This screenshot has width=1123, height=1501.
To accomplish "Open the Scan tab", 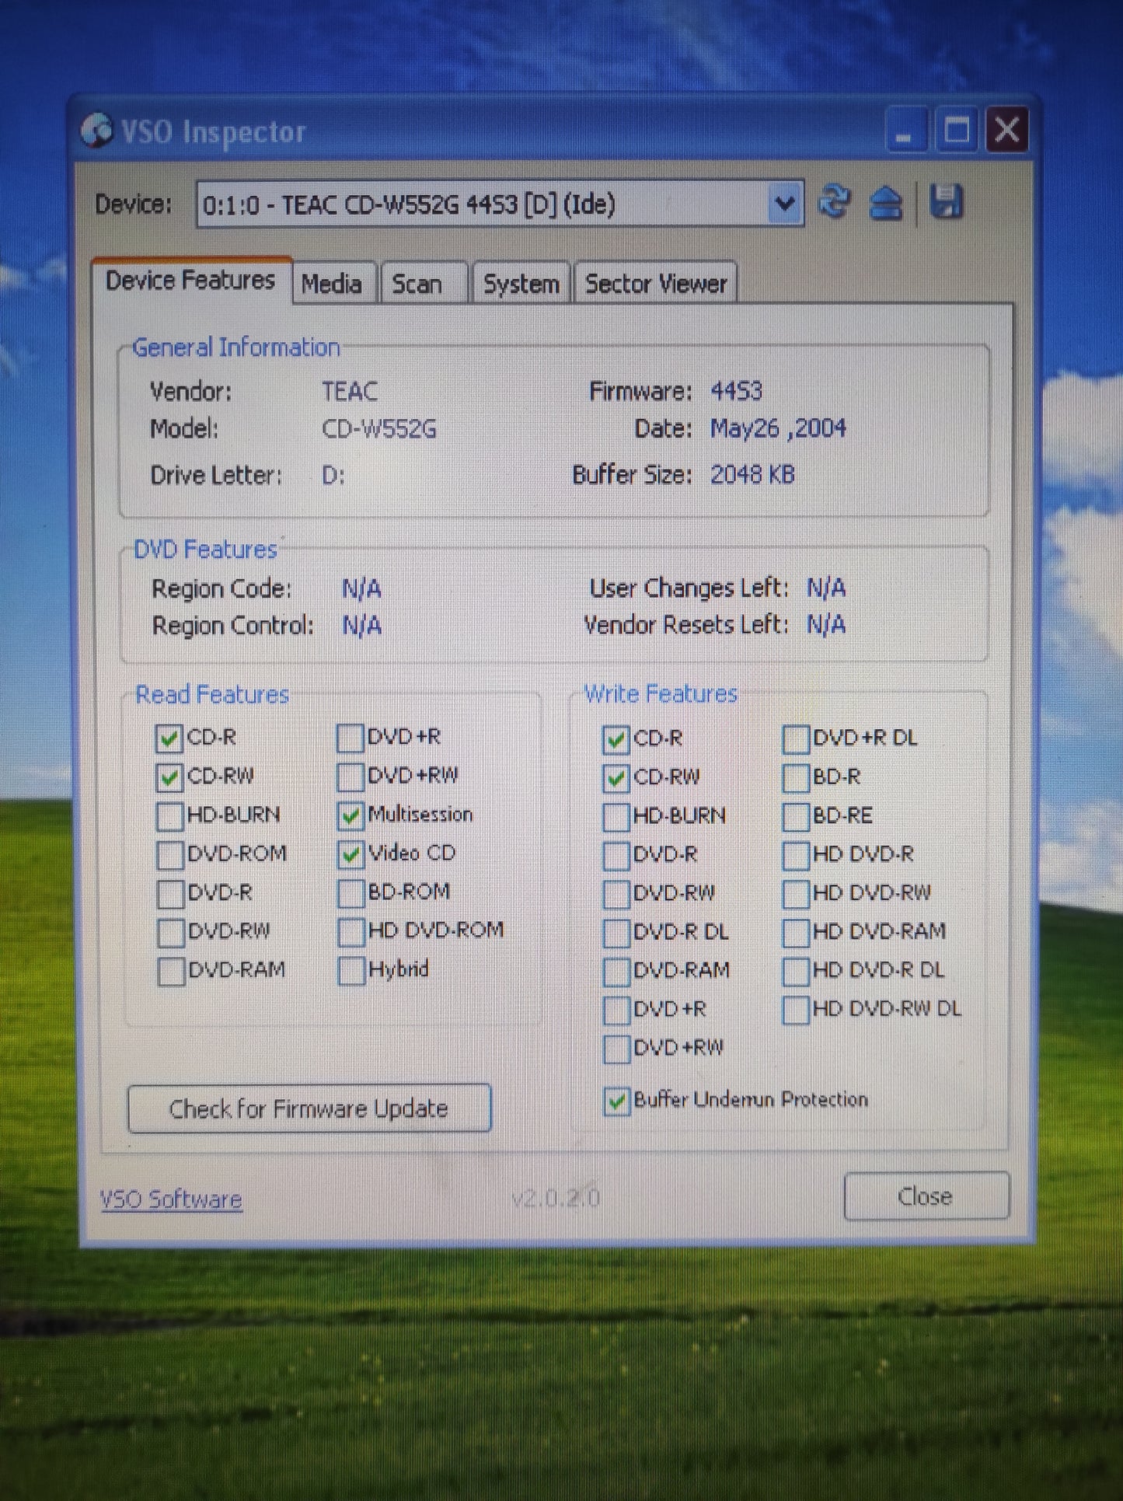I will (x=417, y=284).
